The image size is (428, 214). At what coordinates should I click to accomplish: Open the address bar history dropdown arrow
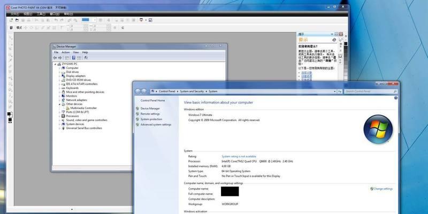click(335, 91)
